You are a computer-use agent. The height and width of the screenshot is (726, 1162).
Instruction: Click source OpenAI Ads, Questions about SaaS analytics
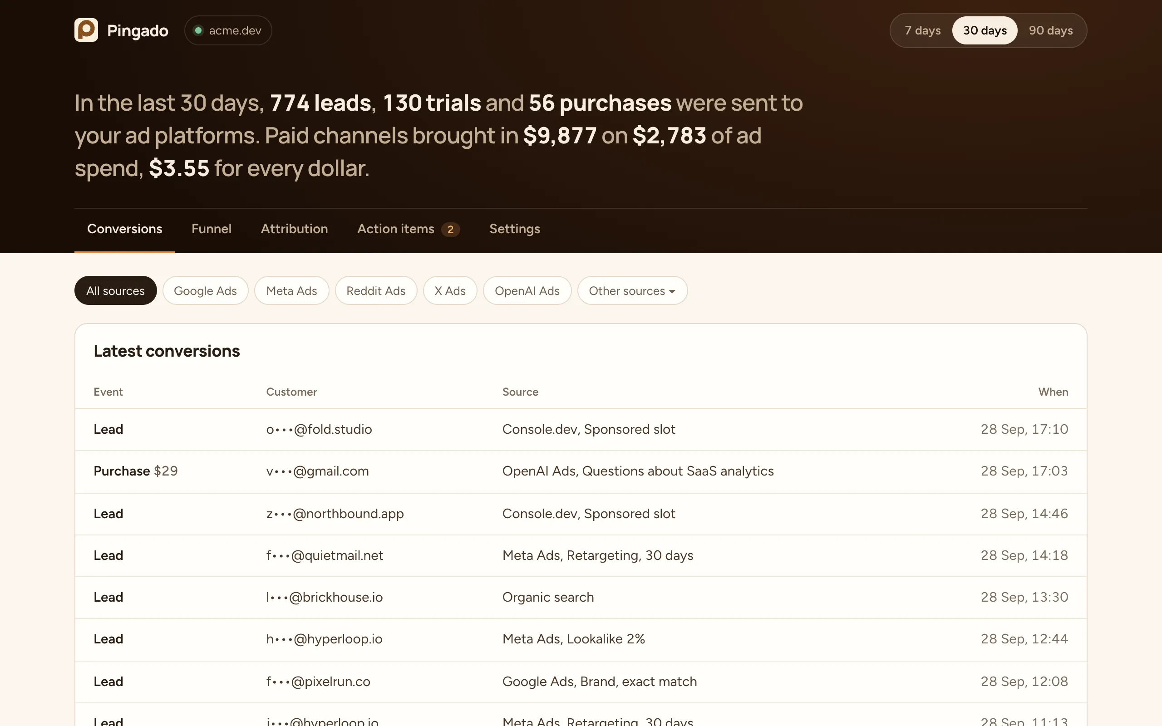[x=638, y=471]
